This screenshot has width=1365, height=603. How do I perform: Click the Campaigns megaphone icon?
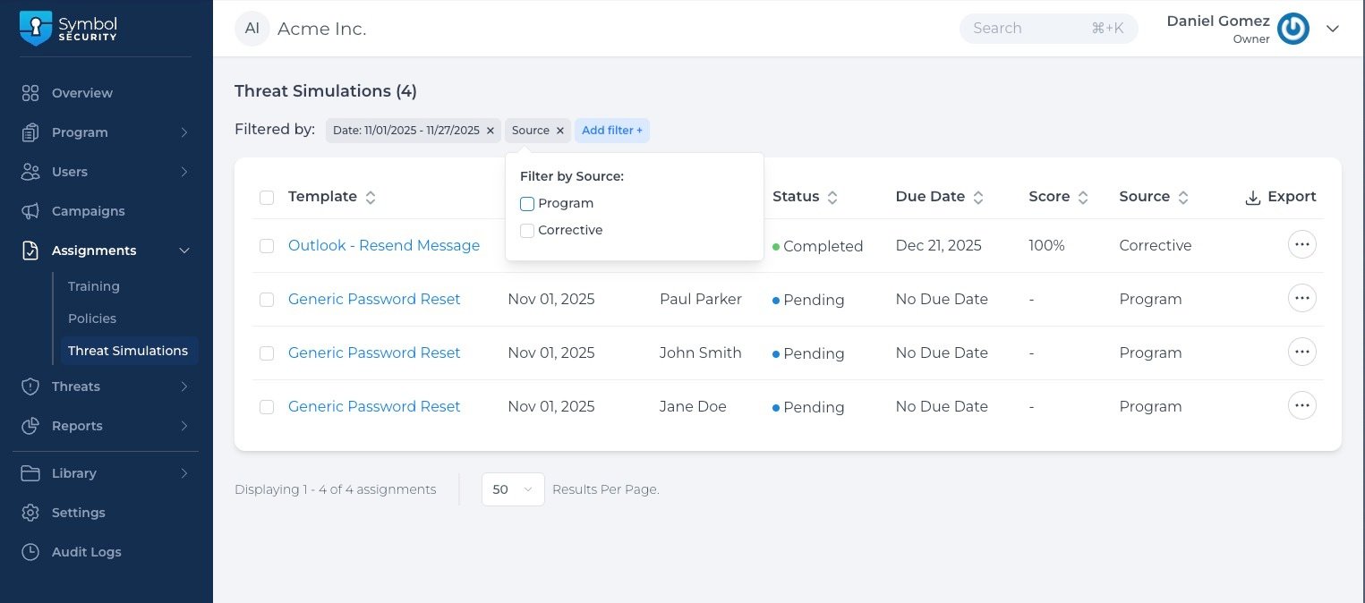pyautogui.click(x=30, y=211)
